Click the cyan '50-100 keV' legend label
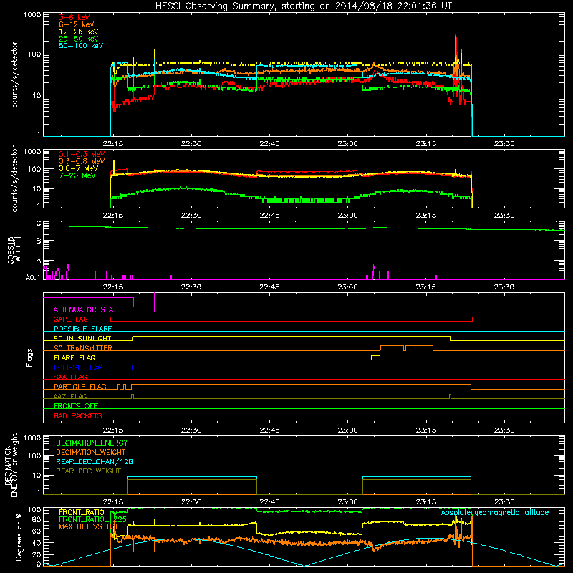Screen dimensions: 573x573 (x=81, y=46)
